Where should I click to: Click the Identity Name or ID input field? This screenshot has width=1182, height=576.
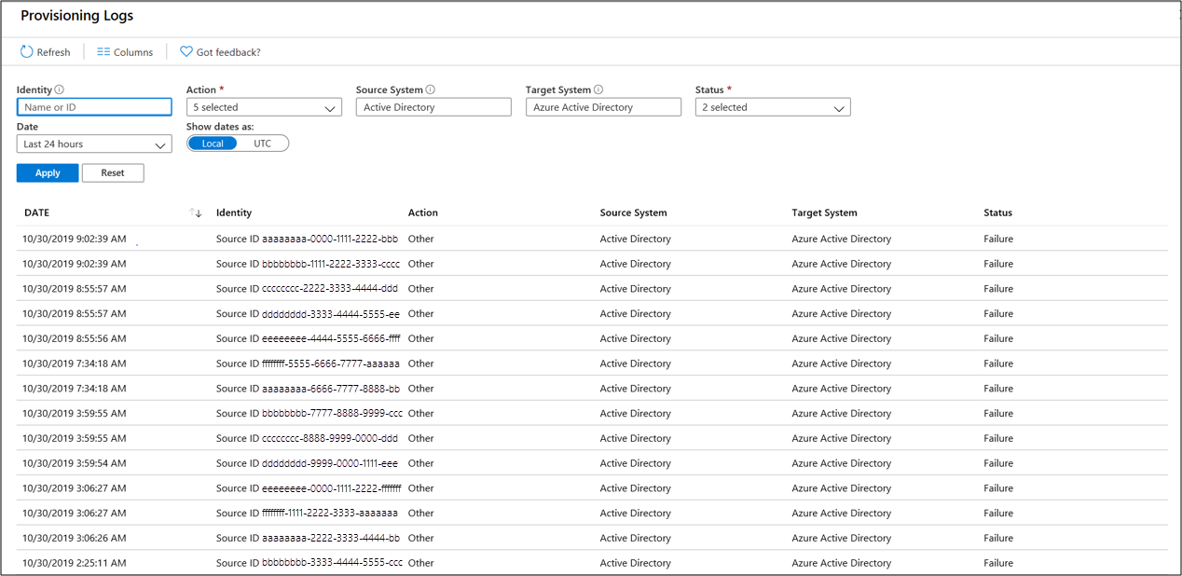[x=93, y=106]
